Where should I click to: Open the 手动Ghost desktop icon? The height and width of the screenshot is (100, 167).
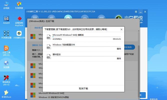6,94
